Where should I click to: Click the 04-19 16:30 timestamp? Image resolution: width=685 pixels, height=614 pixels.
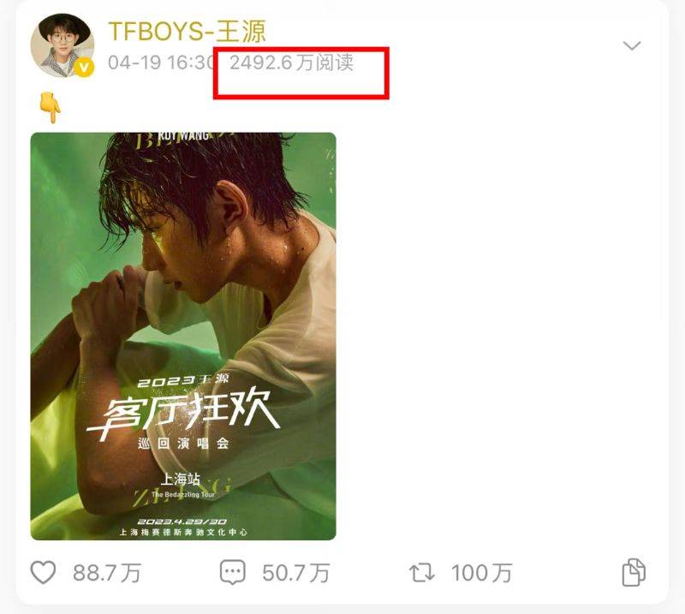point(160,63)
